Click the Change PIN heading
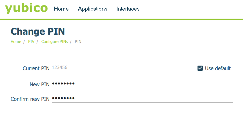The width and height of the screenshot is (243, 116). pos(38,31)
